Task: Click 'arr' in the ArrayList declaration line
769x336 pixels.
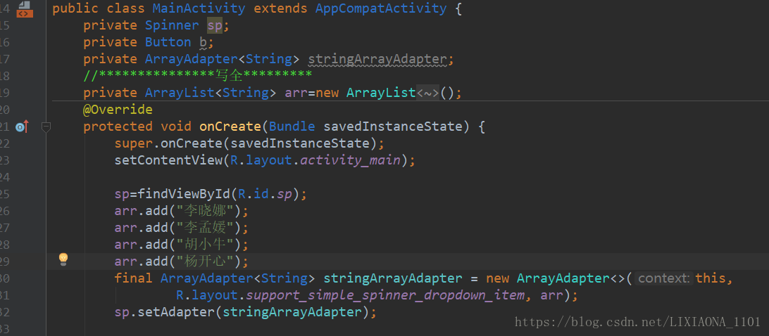Action: tap(296, 93)
